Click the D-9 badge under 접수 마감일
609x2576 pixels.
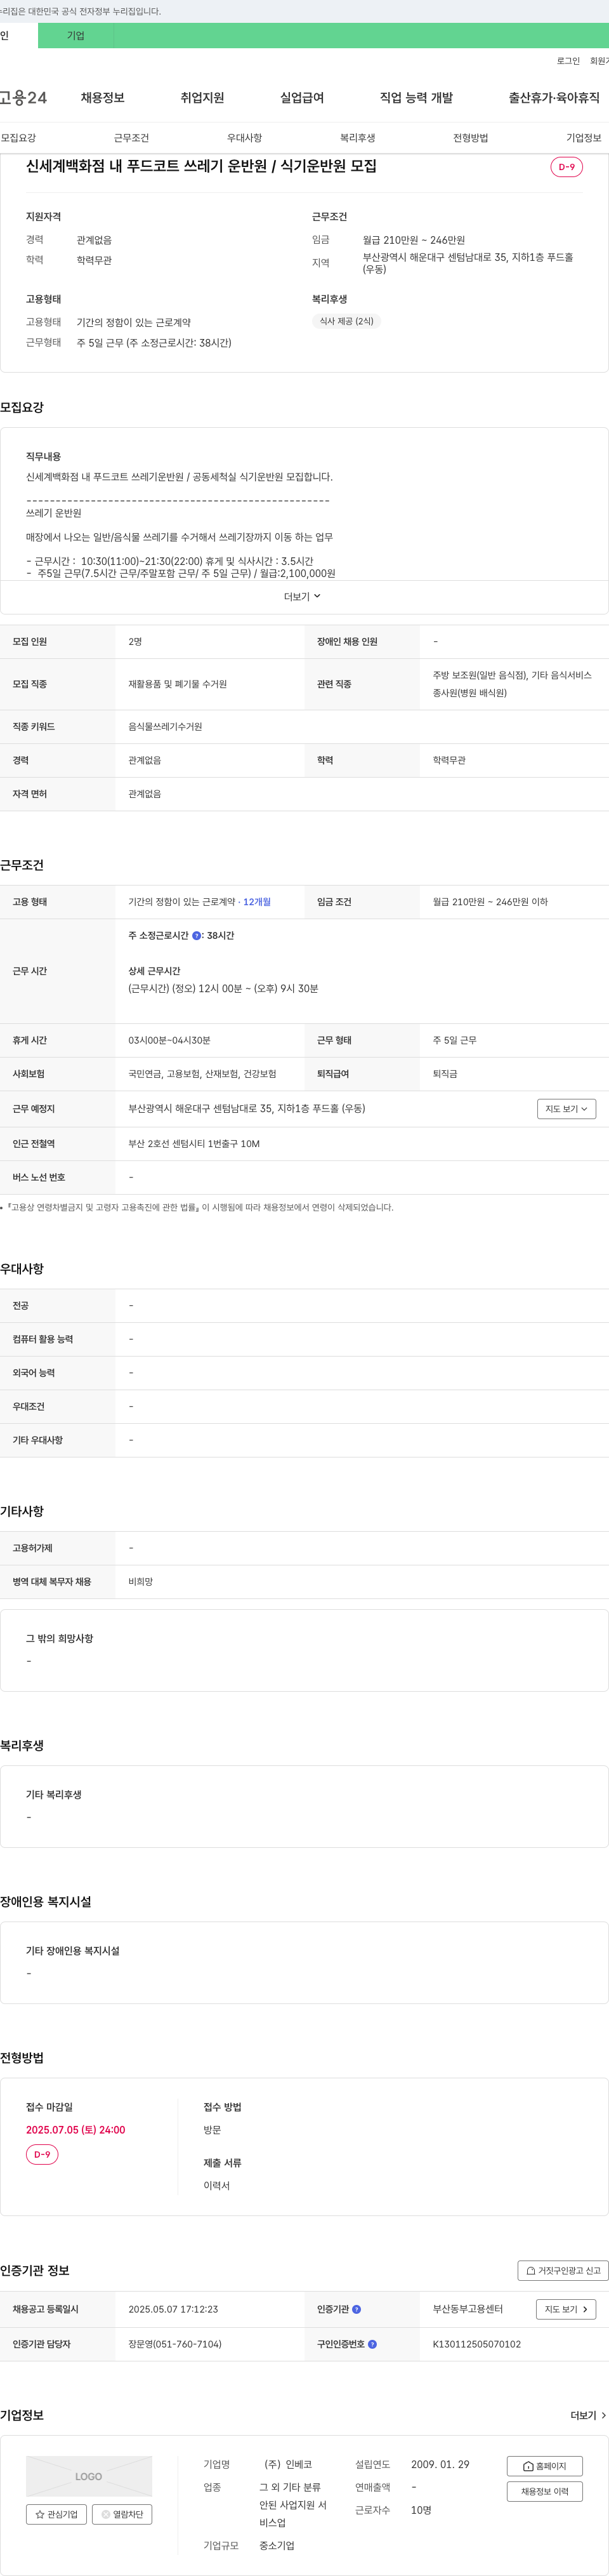[42, 2155]
